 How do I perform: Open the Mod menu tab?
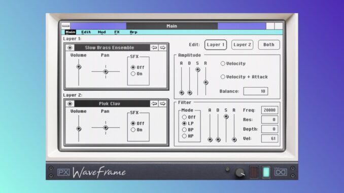click(101, 32)
